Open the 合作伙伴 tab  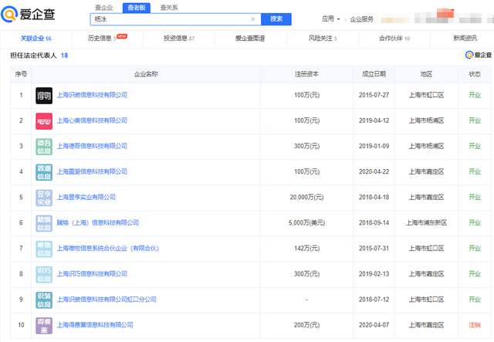(x=394, y=39)
